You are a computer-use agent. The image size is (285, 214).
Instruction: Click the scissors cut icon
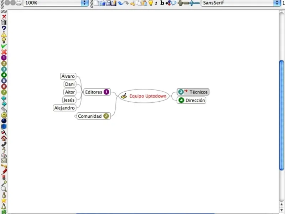(133, 3)
